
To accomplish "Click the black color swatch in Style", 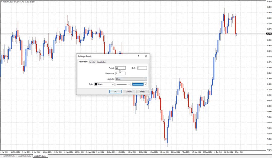I will (x=96, y=85).
